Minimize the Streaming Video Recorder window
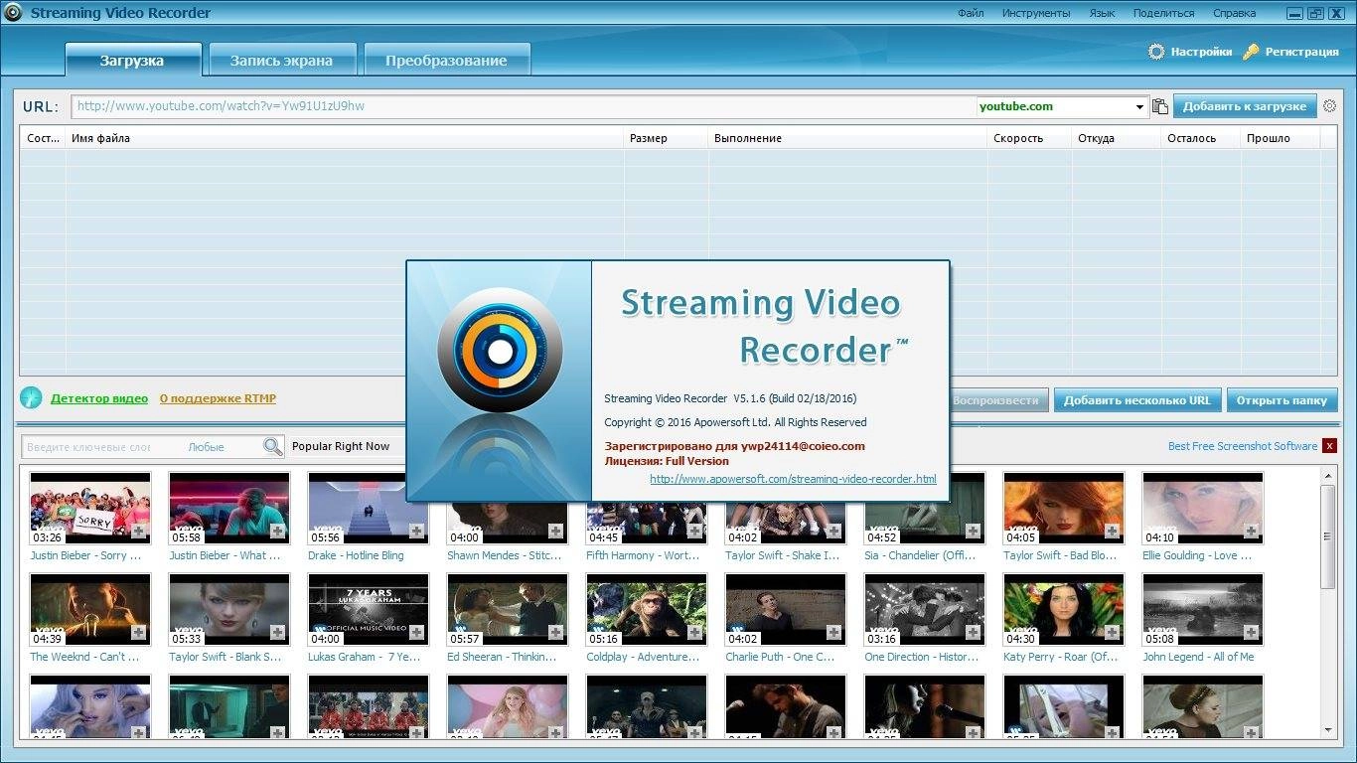1357x763 pixels. [1293, 13]
